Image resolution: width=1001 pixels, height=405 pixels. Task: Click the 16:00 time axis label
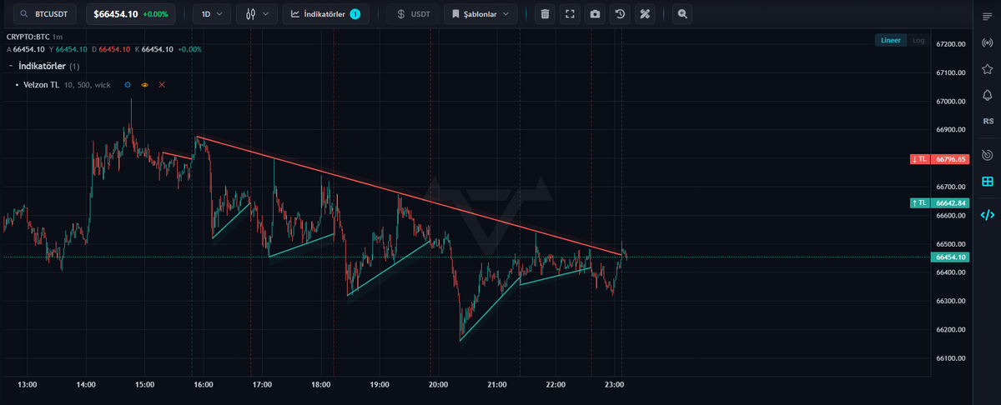pyautogui.click(x=204, y=384)
